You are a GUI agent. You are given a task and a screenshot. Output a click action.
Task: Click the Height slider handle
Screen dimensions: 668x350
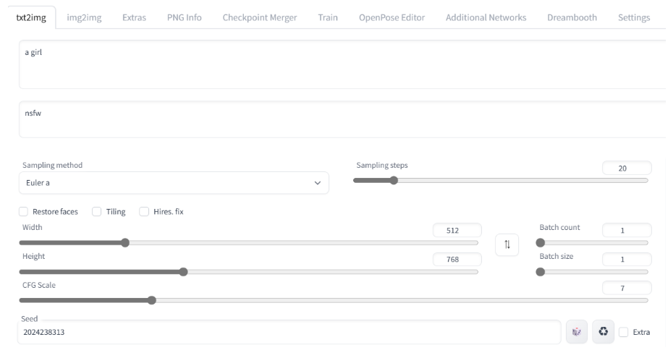click(x=183, y=272)
